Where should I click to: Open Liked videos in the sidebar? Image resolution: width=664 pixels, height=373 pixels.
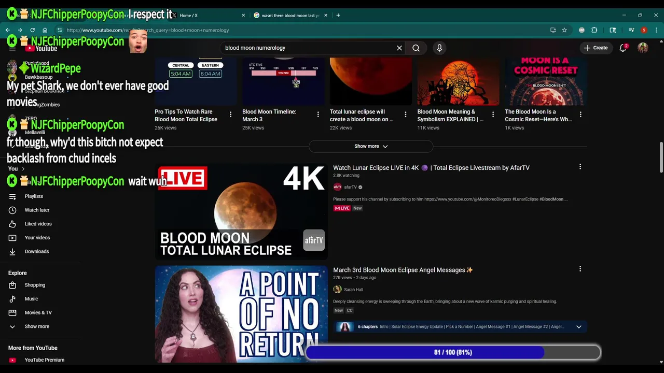pos(38,224)
